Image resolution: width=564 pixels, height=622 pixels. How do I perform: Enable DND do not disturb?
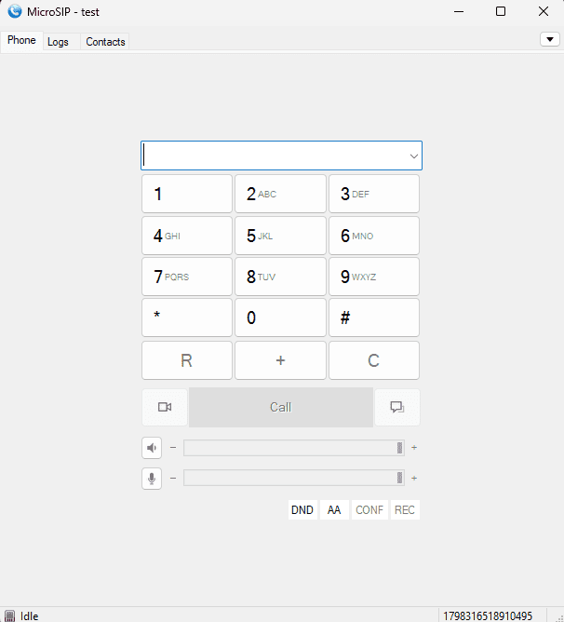click(x=302, y=510)
